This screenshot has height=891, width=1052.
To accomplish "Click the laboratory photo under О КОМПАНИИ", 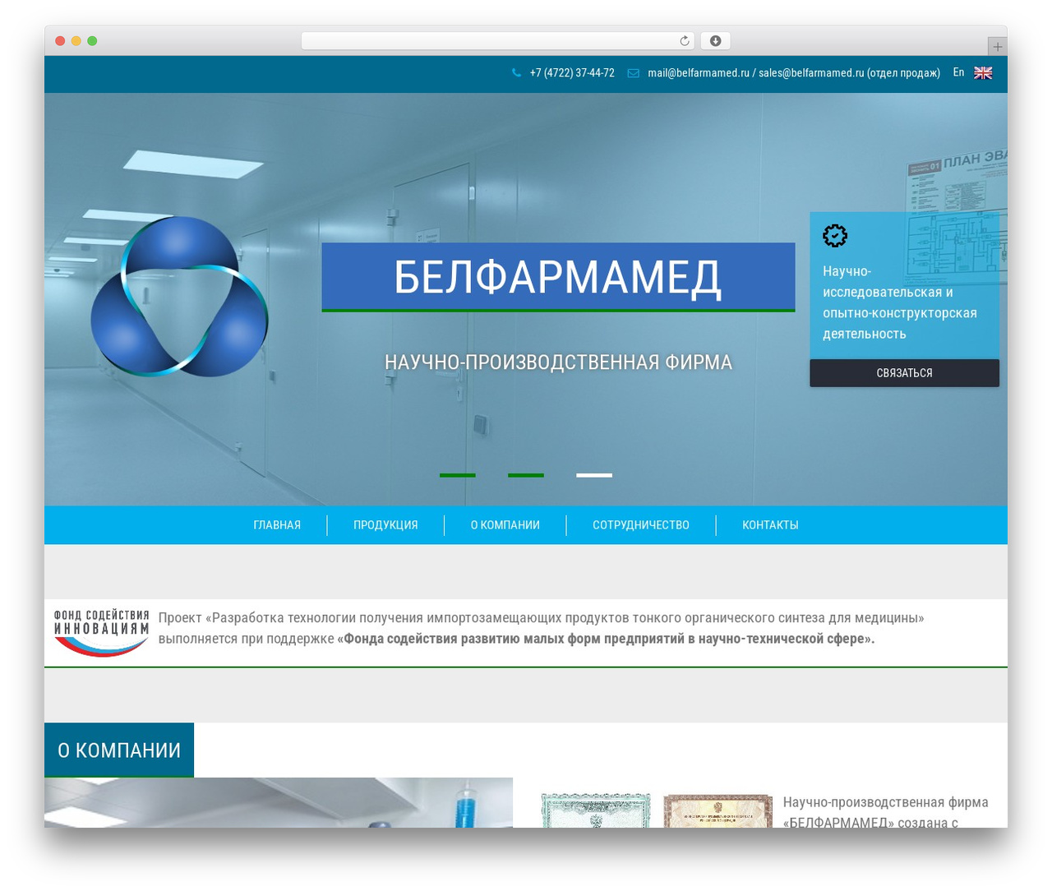I will point(279,802).
